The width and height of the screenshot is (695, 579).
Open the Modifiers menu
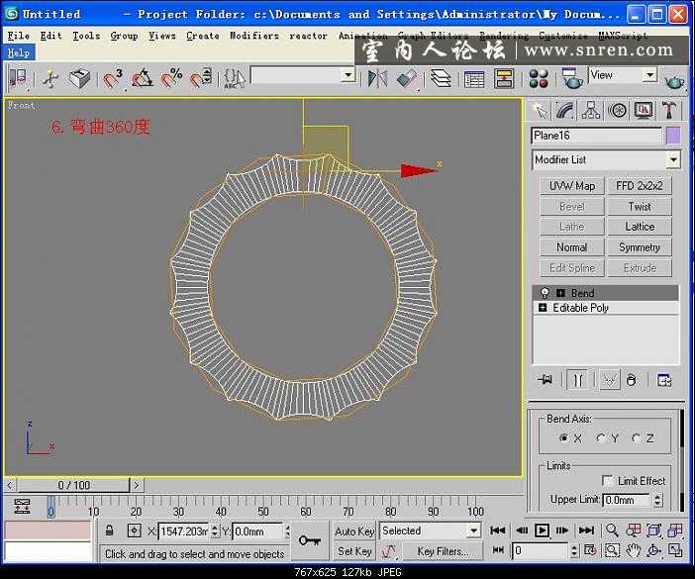[x=254, y=36]
